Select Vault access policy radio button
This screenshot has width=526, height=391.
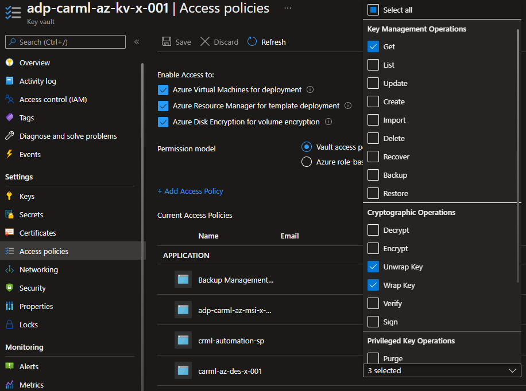[x=306, y=147]
